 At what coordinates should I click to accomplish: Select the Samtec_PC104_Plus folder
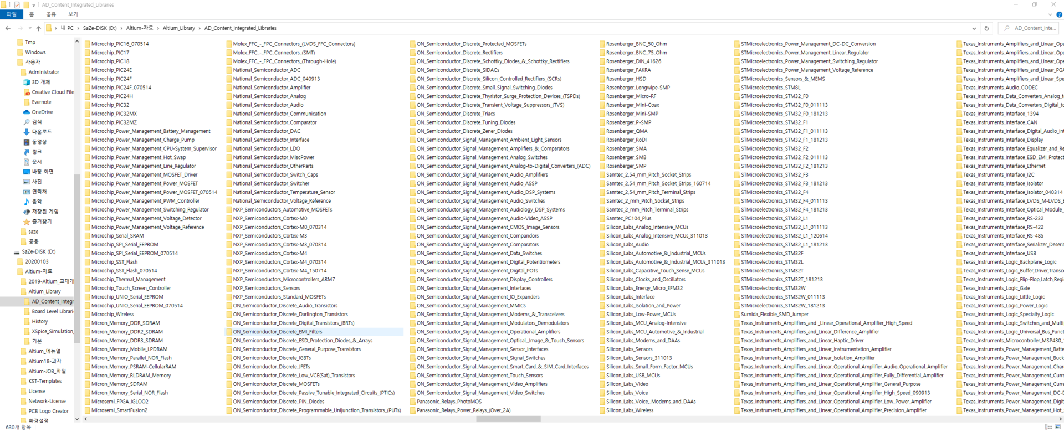[x=626, y=218]
